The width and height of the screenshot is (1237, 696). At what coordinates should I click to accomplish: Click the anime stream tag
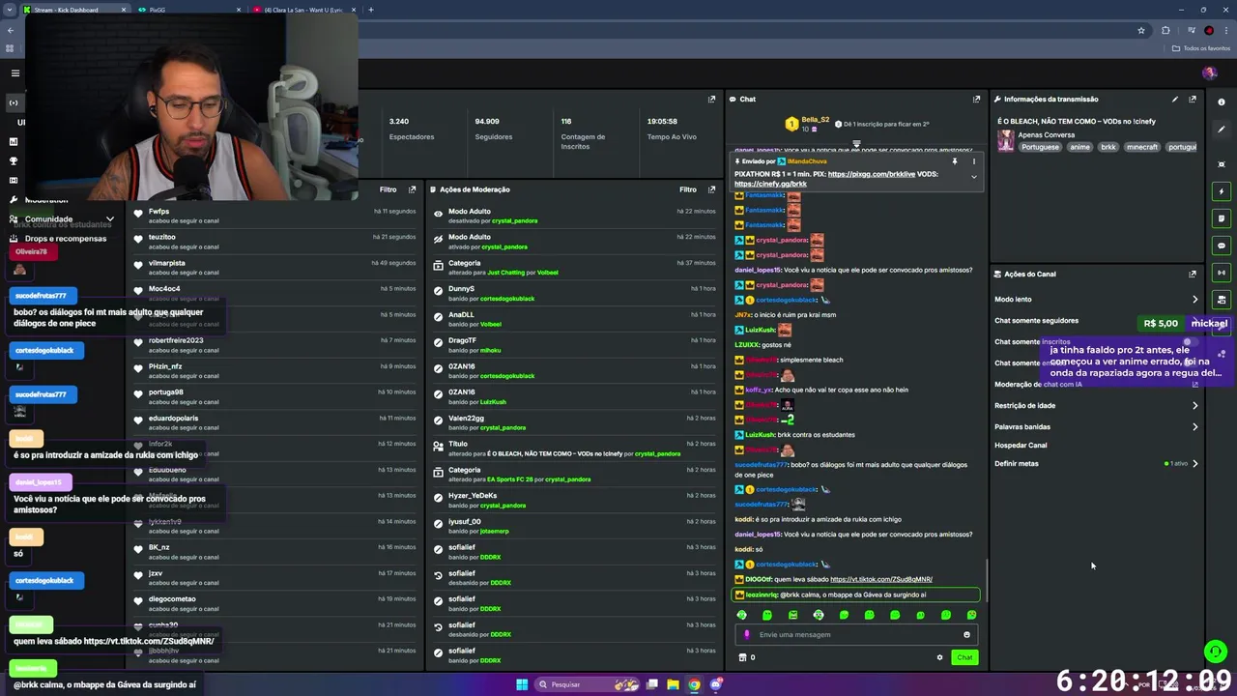pyautogui.click(x=1079, y=147)
